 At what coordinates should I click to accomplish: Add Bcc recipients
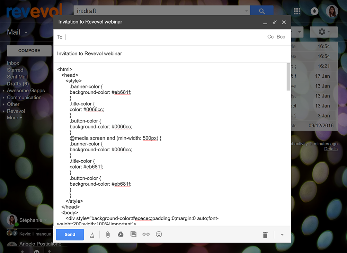[281, 37]
